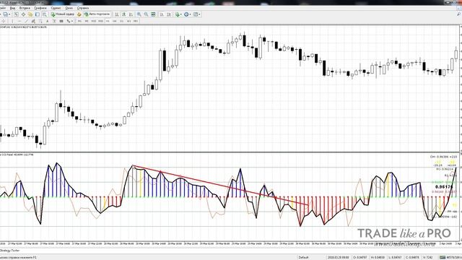Switch timeframe to H4
This screenshot has width=462, height=260.
pos(115,21)
